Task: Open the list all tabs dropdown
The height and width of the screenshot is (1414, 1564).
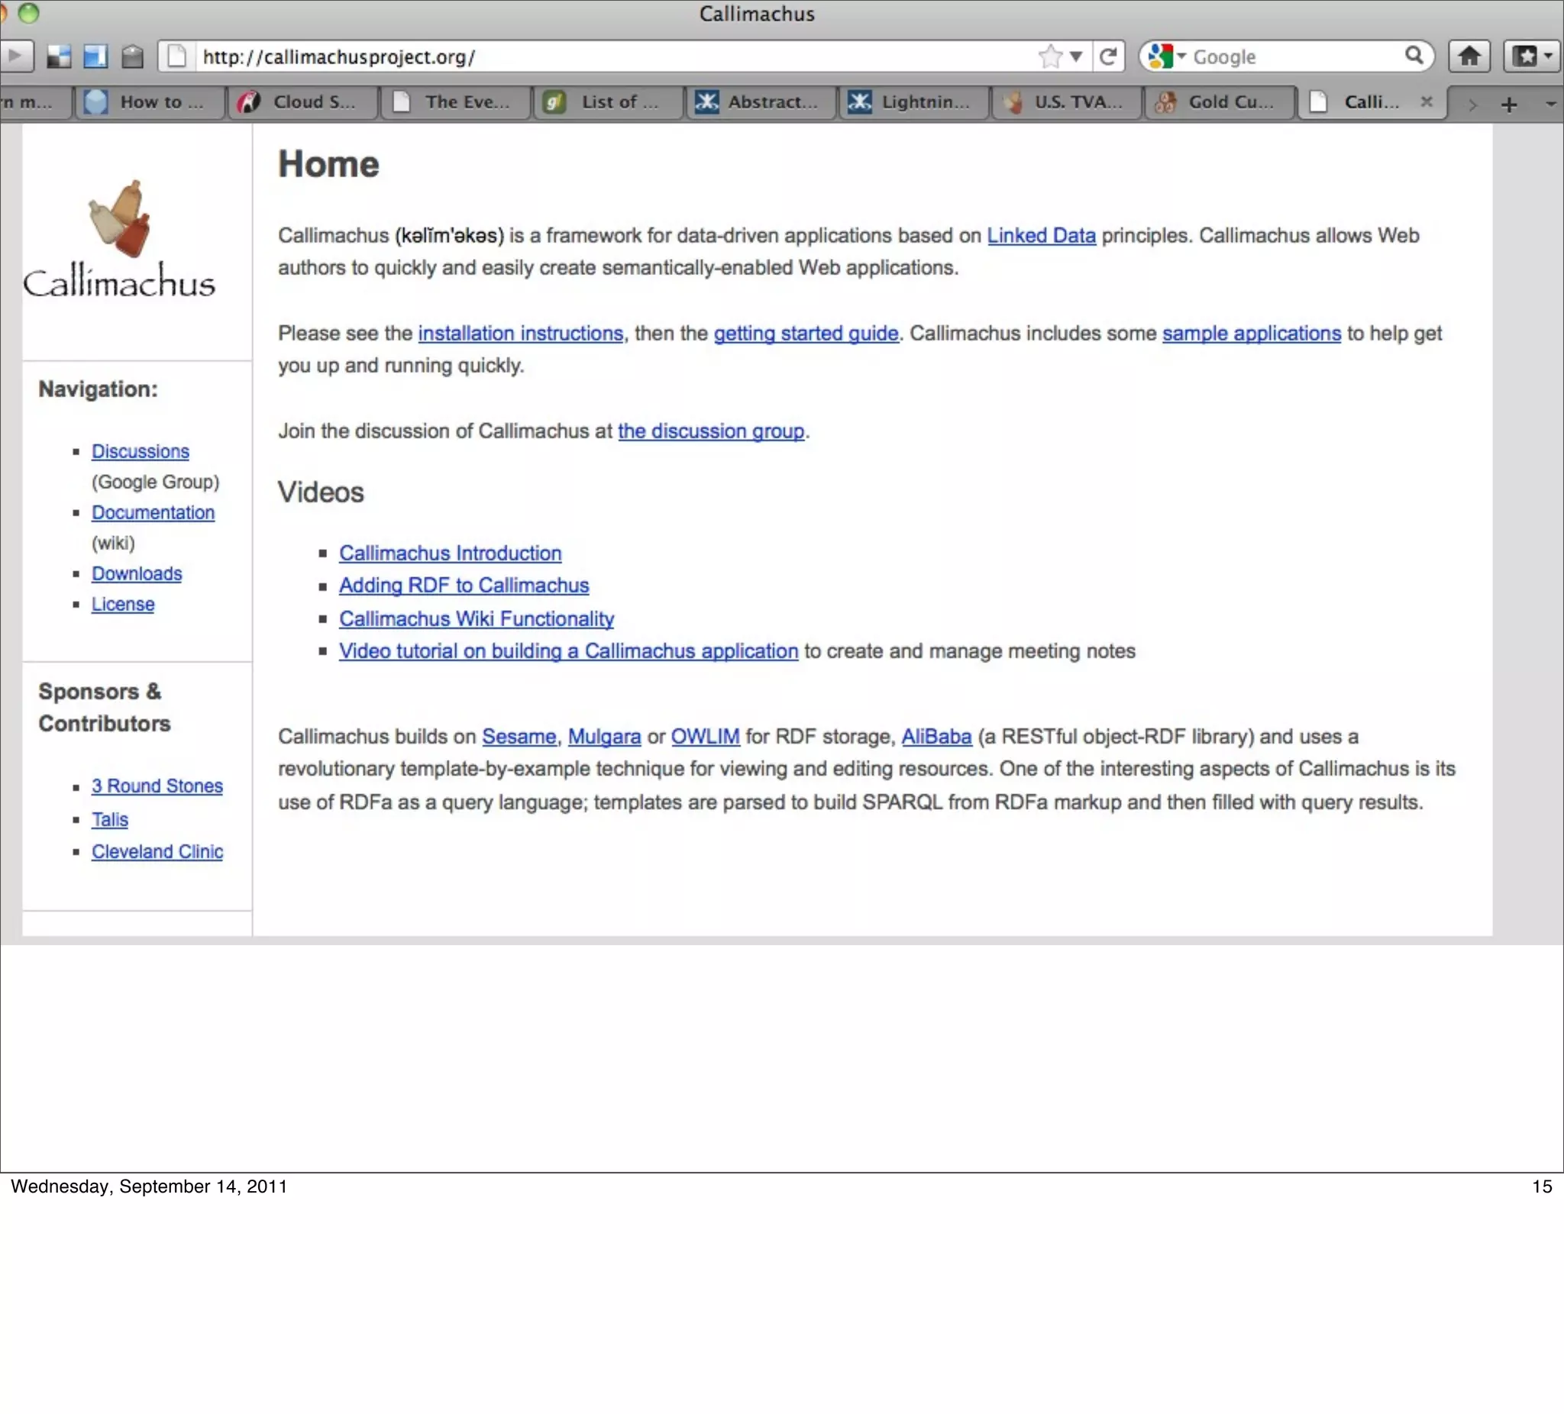Action: (x=1550, y=104)
